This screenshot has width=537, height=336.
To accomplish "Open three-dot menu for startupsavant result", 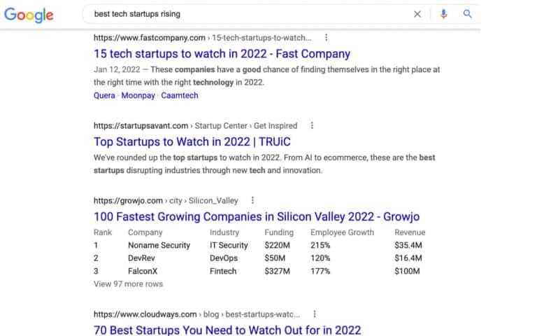I will 312,126.
